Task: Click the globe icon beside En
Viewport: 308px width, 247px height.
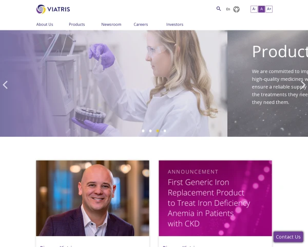Action: (x=236, y=9)
